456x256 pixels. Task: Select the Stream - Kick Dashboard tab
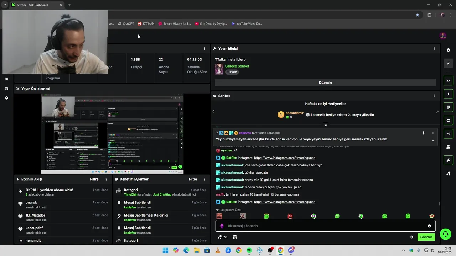pyautogui.click(x=37, y=5)
